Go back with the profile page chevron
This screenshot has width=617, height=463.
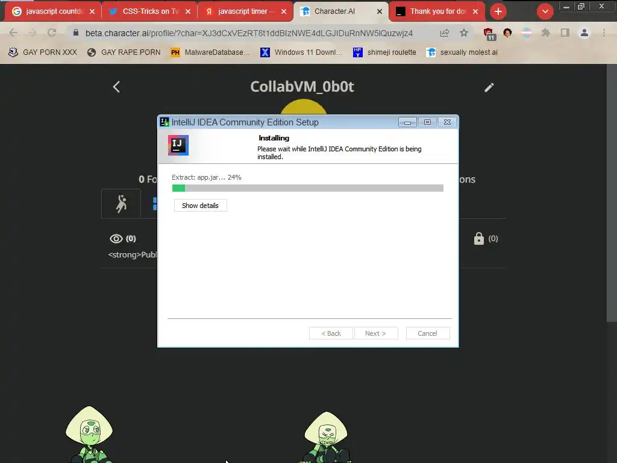[x=116, y=87]
